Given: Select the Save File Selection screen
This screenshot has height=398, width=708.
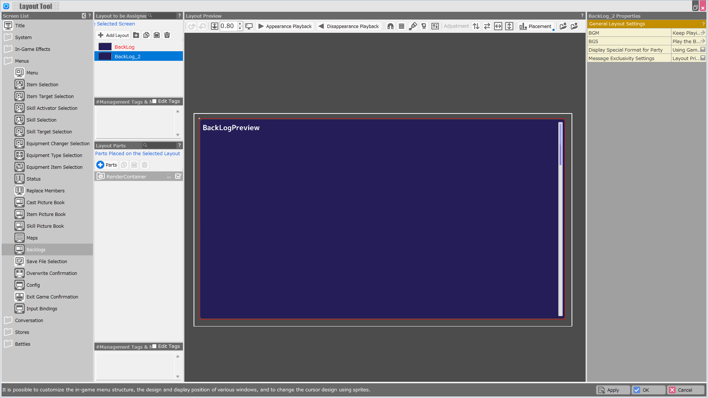Looking at the screenshot, I should point(47,261).
